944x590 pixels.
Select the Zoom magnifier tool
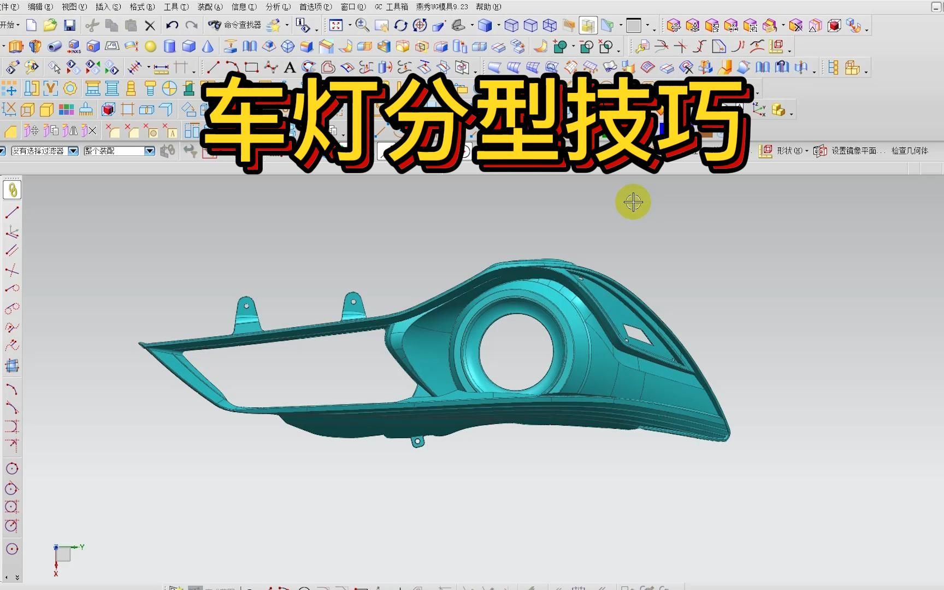coord(362,25)
